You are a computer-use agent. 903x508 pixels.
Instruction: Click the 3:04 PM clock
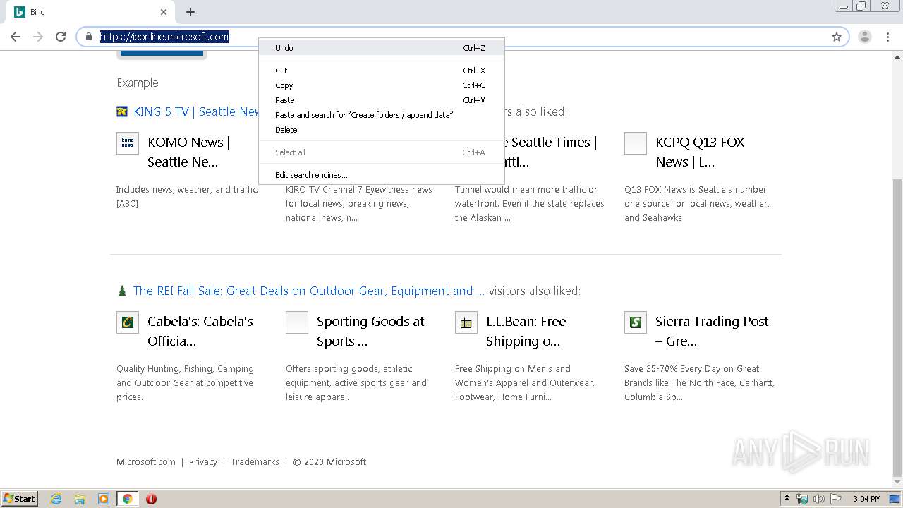[866, 499]
